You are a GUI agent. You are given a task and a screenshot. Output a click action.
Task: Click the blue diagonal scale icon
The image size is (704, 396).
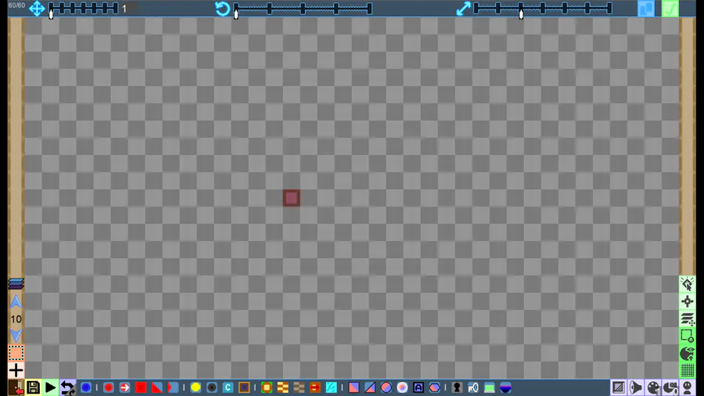[463, 9]
